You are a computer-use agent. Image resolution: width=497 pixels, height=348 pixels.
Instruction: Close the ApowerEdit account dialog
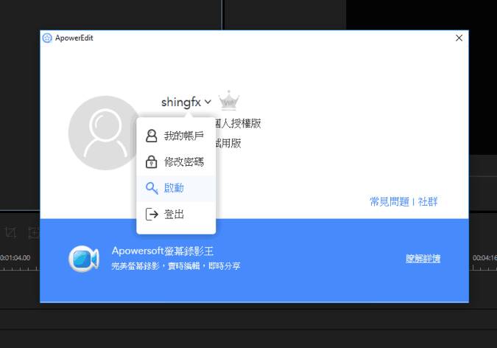[459, 38]
